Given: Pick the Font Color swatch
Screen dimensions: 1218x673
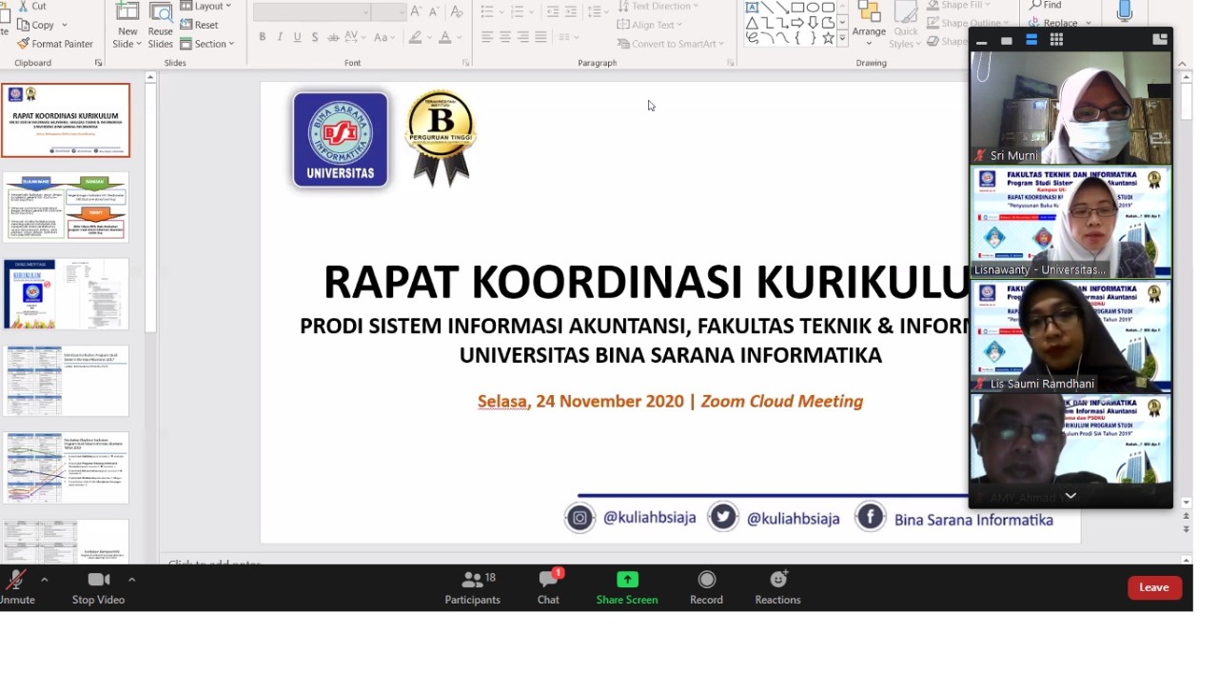Looking at the screenshot, I should [x=446, y=36].
